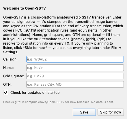Screen dimensions: 127x119
Task: Click the Check for updates on startup label
Action: [35, 92]
